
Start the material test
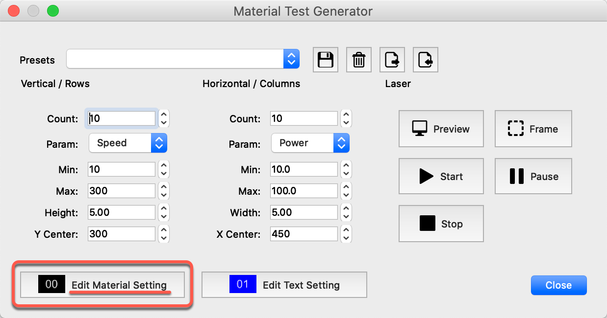(441, 176)
